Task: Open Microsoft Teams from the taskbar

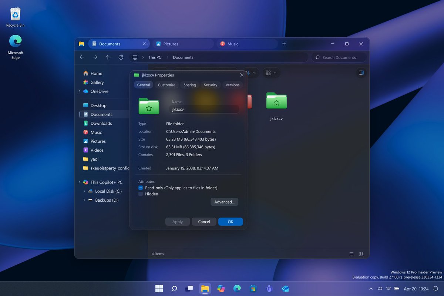Action: 269,289
